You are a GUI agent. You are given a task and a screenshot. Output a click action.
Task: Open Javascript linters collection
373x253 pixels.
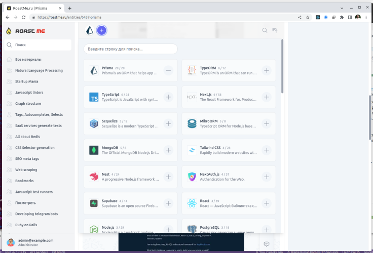[29, 93]
